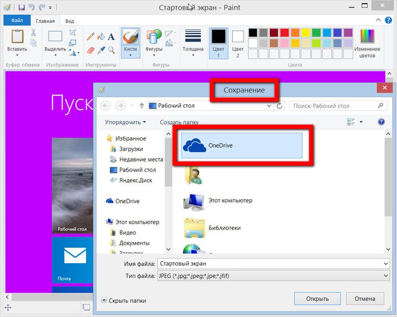Click the Имя файла text field
This screenshot has width=397, height=317.
click(x=270, y=264)
